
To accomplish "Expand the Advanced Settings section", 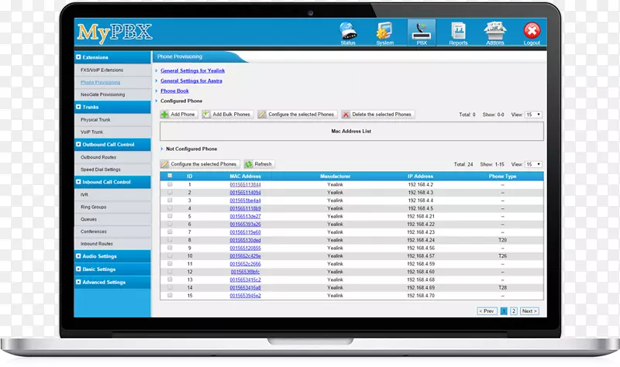I will point(78,282).
